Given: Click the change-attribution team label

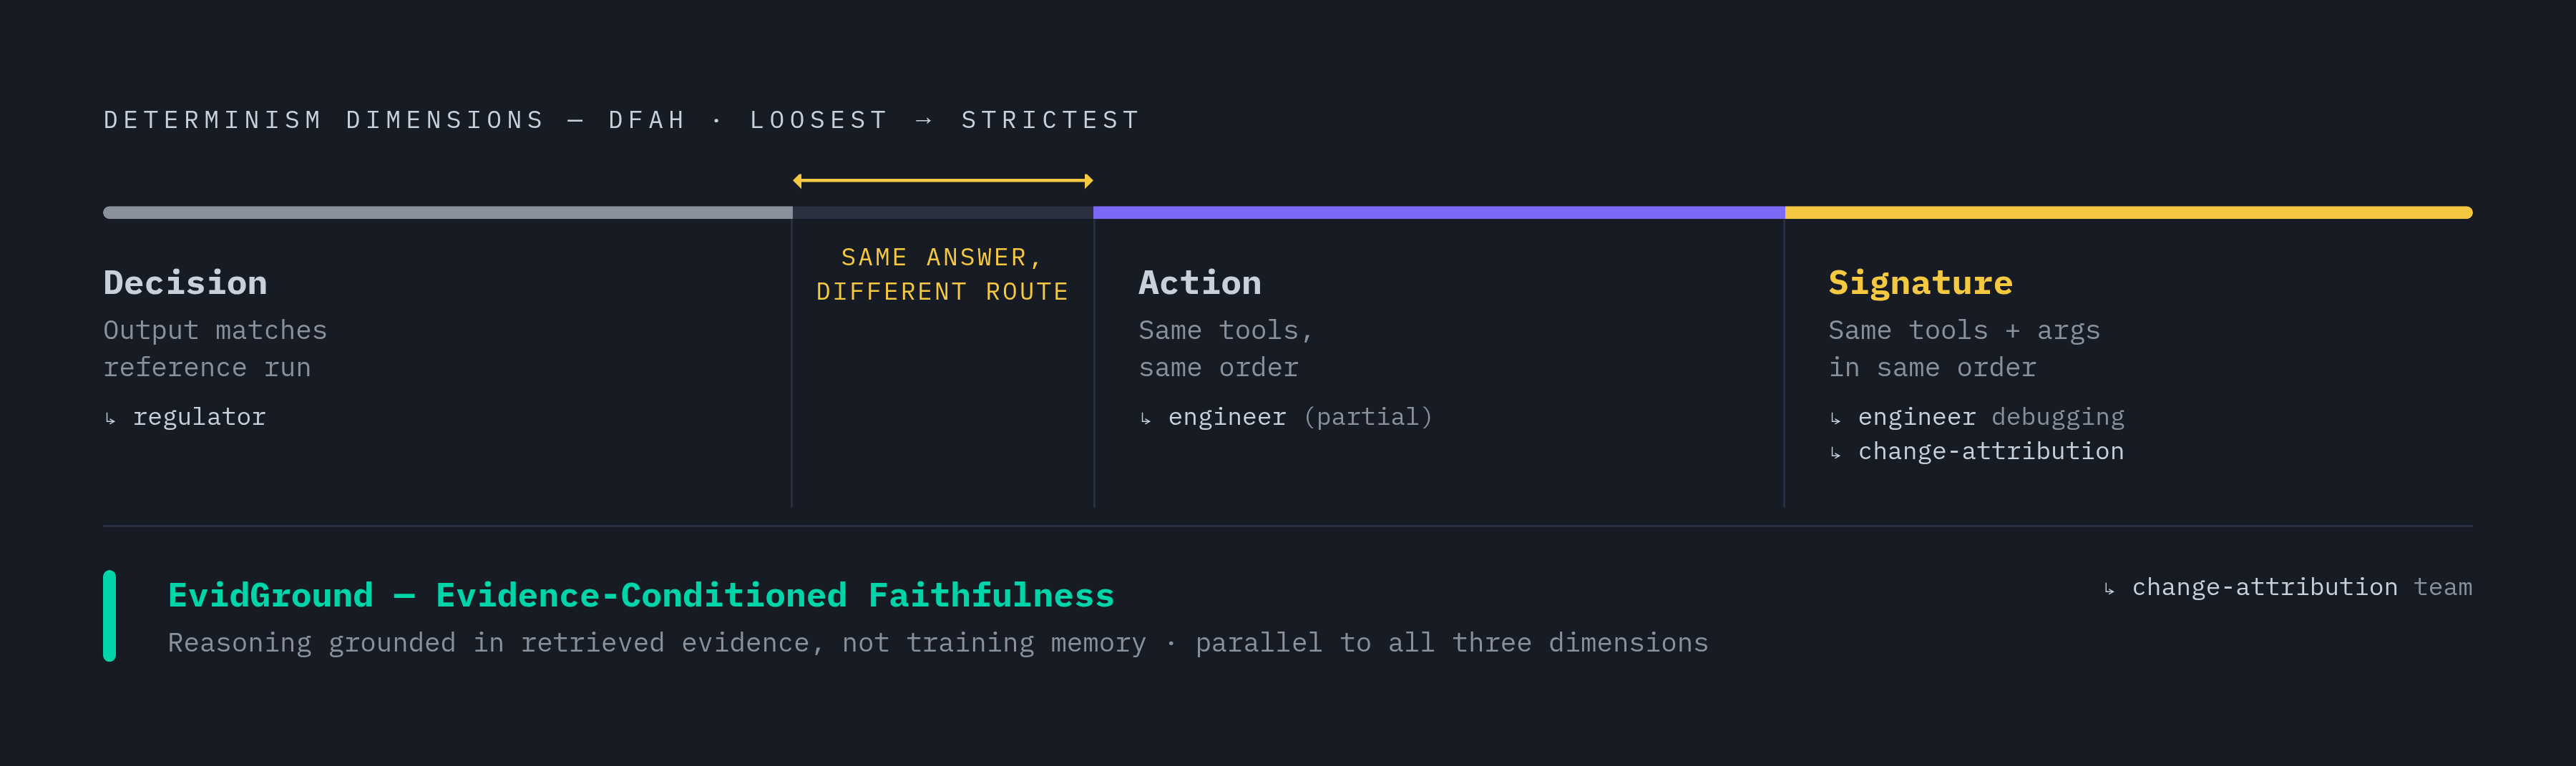Looking at the screenshot, I should (2302, 588).
